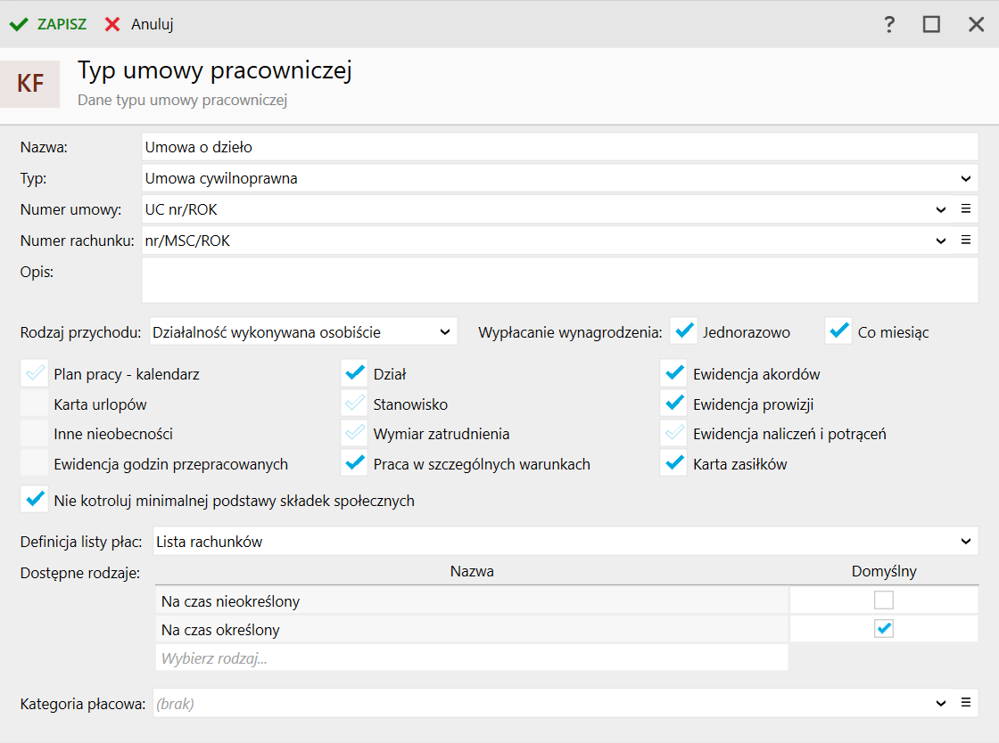
Task: Uncheck Ewidencja prowizji
Action: [x=674, y=404]
